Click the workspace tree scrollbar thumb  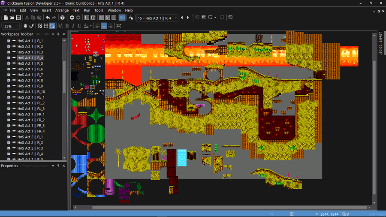click(x=64, y=77)
